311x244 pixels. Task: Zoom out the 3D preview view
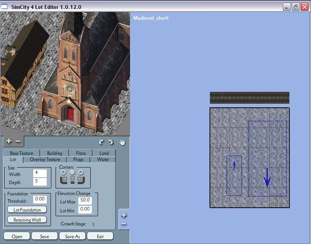(18, 141)
